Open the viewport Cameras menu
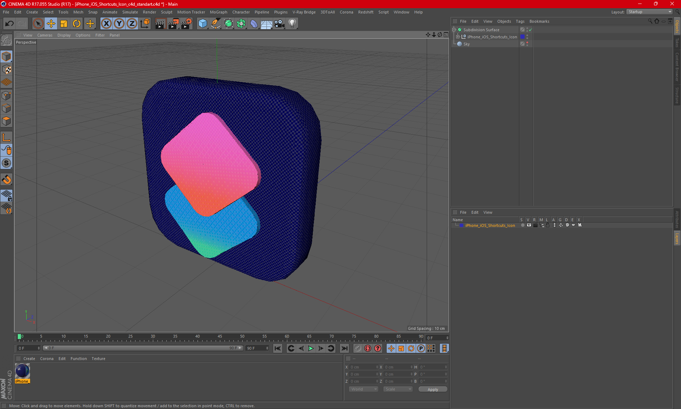The image size is (681, 409). click(45, 35)
